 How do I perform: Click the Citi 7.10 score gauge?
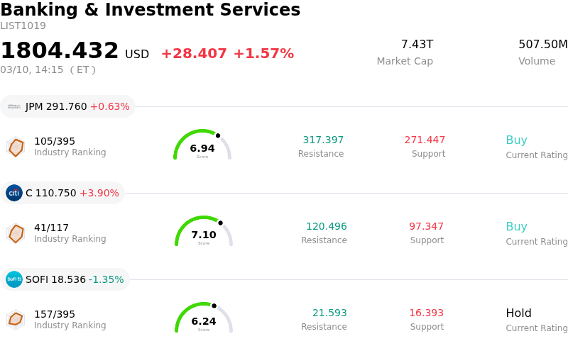204,232
